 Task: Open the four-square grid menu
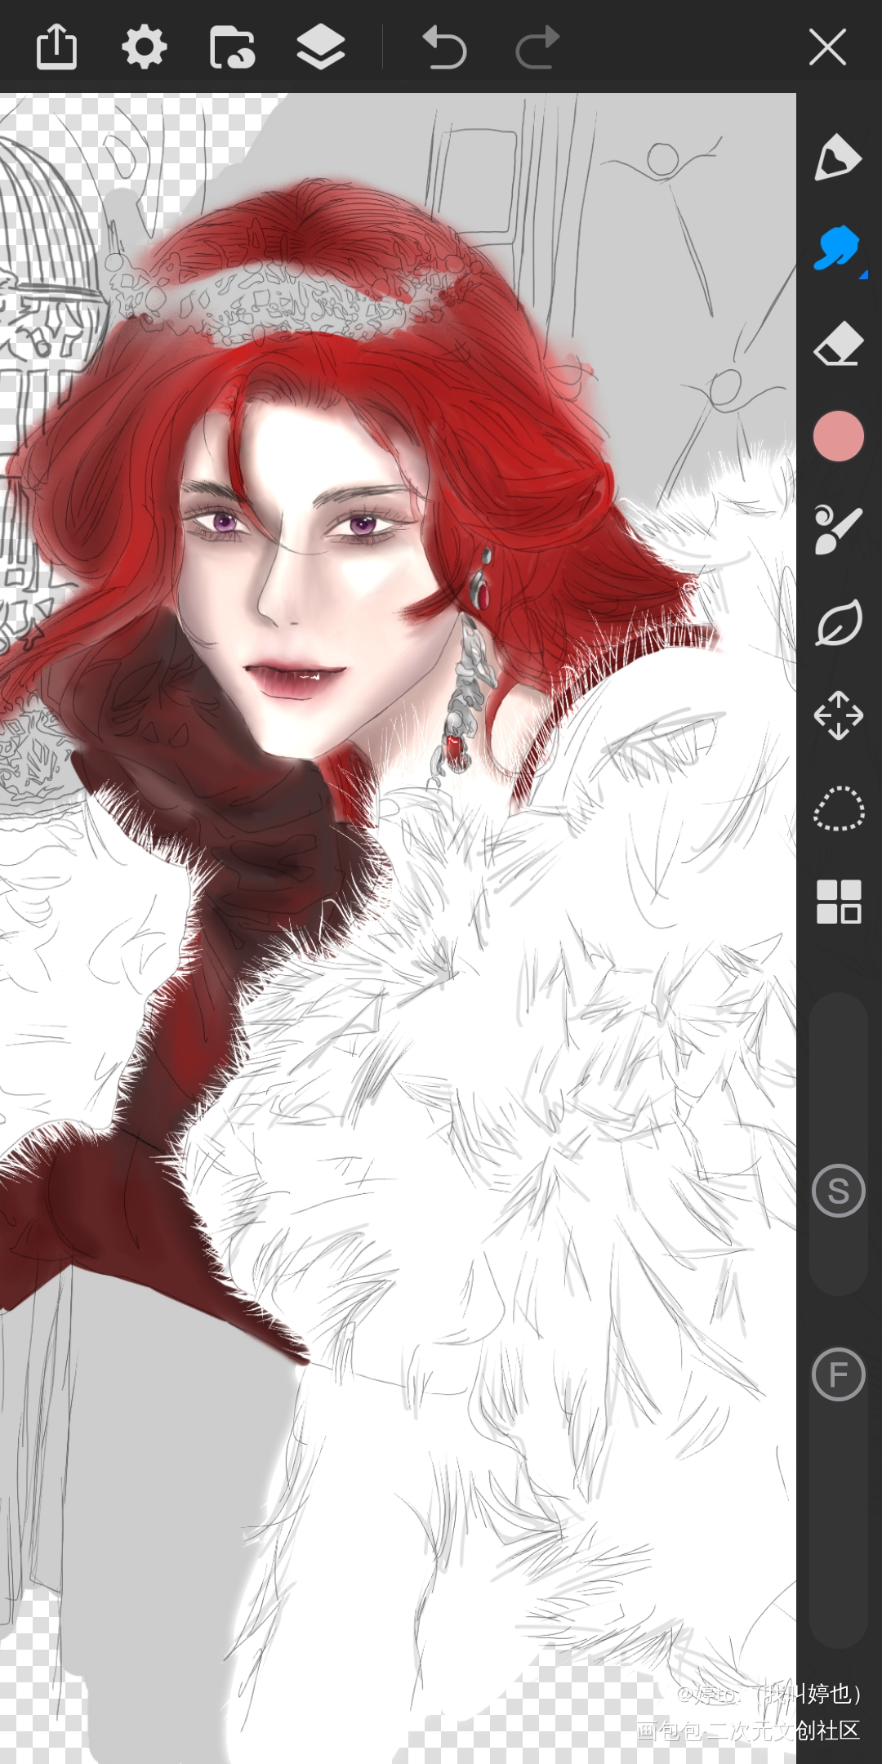pyautogui.click(x=839, y=902)
